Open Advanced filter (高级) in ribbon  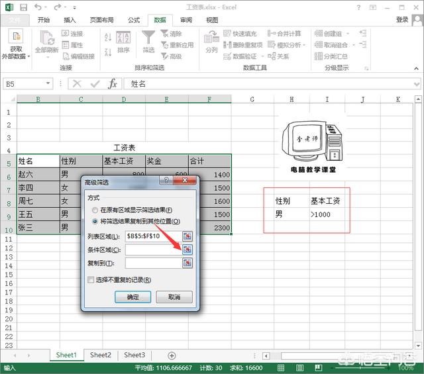(x=171, y=56)
